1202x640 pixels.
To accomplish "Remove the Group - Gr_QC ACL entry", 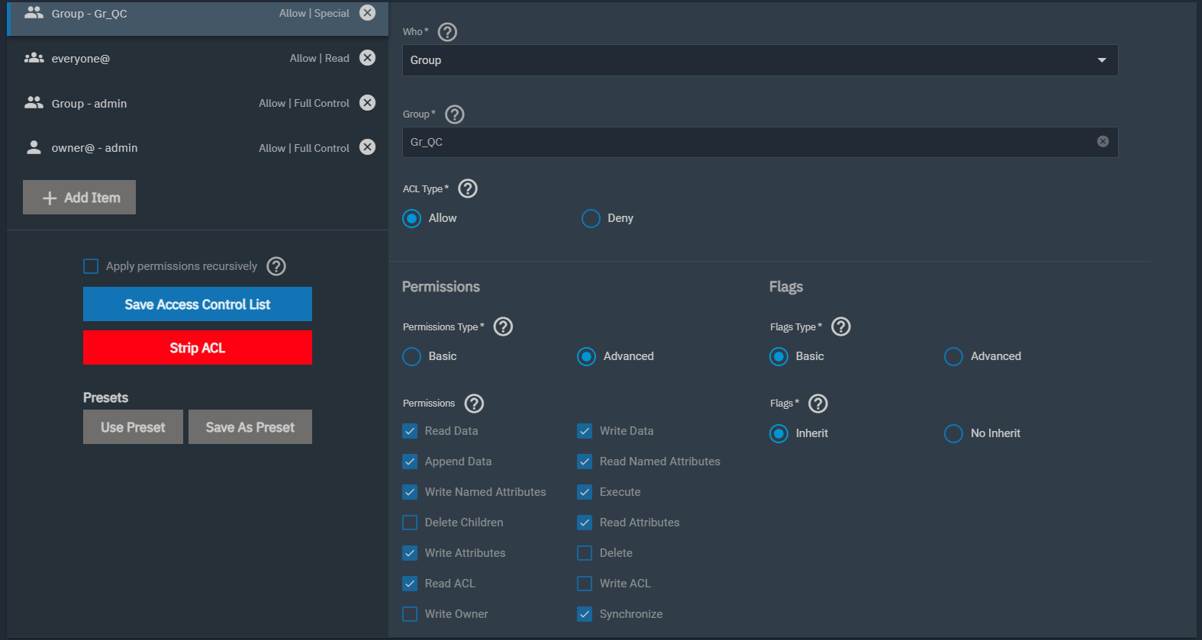I will tap(368, 13).
